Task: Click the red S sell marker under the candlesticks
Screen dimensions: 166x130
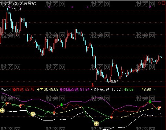Action: pyautogui.click(x=93, y=85)
